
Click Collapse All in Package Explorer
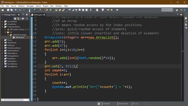pyautogui.click(x=15, y=19)
